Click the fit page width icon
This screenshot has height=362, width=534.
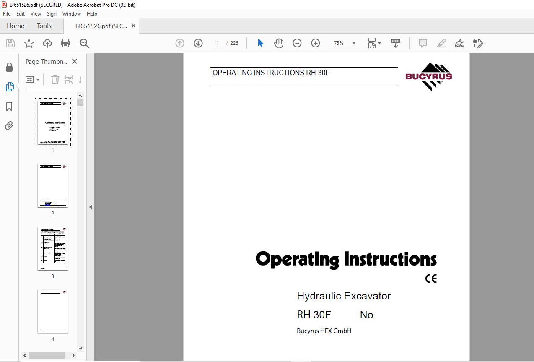(372, 43)
